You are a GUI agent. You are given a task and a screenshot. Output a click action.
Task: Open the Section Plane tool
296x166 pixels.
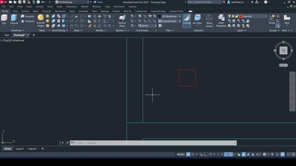pyautogui.click(x=122, y=21)
